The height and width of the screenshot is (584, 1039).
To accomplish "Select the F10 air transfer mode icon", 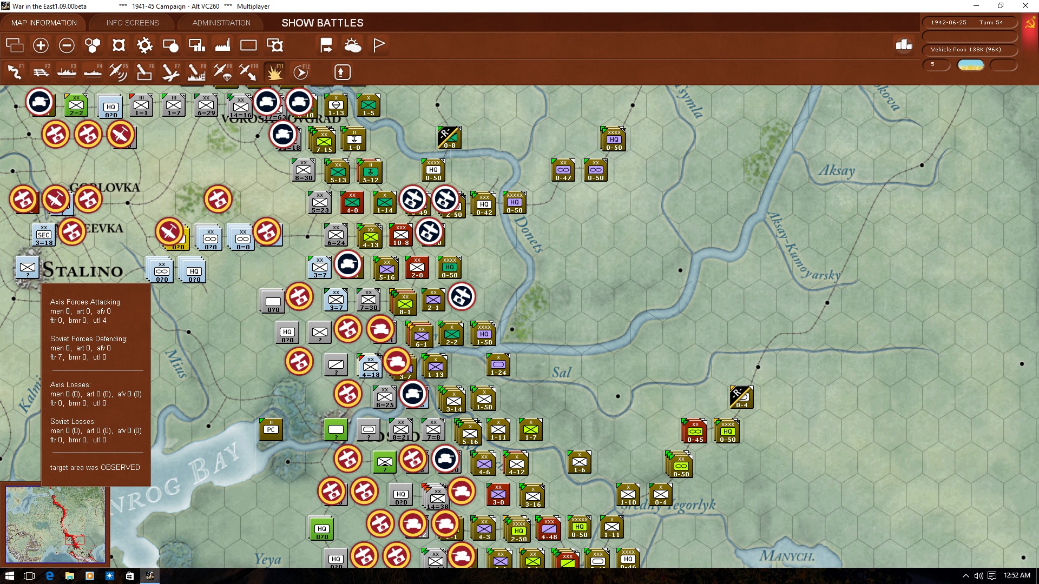I will coord(248,72).
